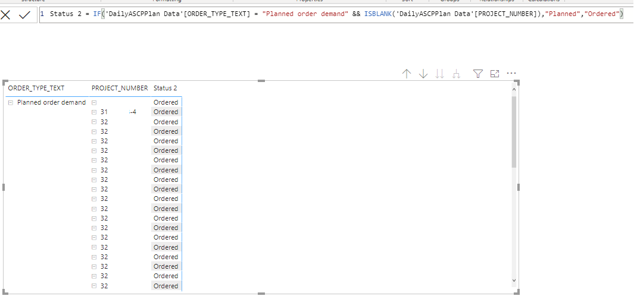Drill up using the up arrow icon
The width and height of the screenshot is (637, 299).
407,74
